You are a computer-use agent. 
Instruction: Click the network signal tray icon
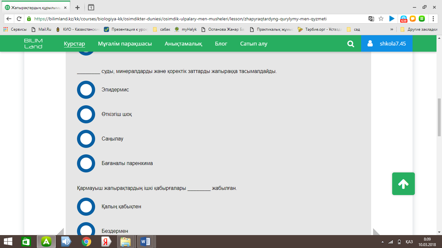[x=391, y=242]
